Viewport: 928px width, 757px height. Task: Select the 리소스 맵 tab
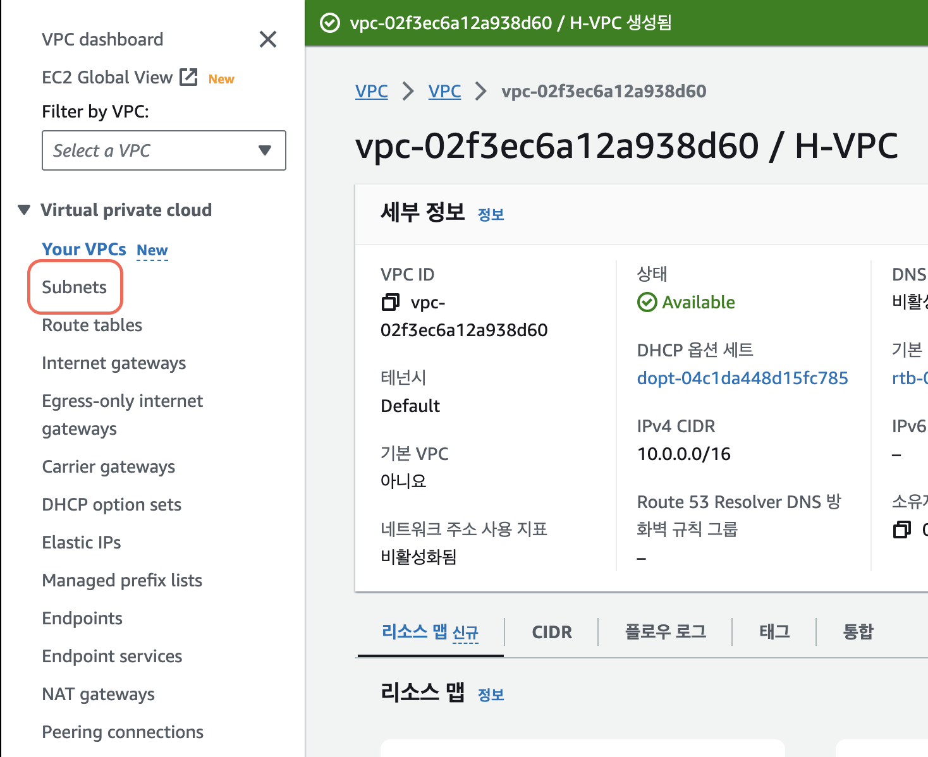click(430, 632)
